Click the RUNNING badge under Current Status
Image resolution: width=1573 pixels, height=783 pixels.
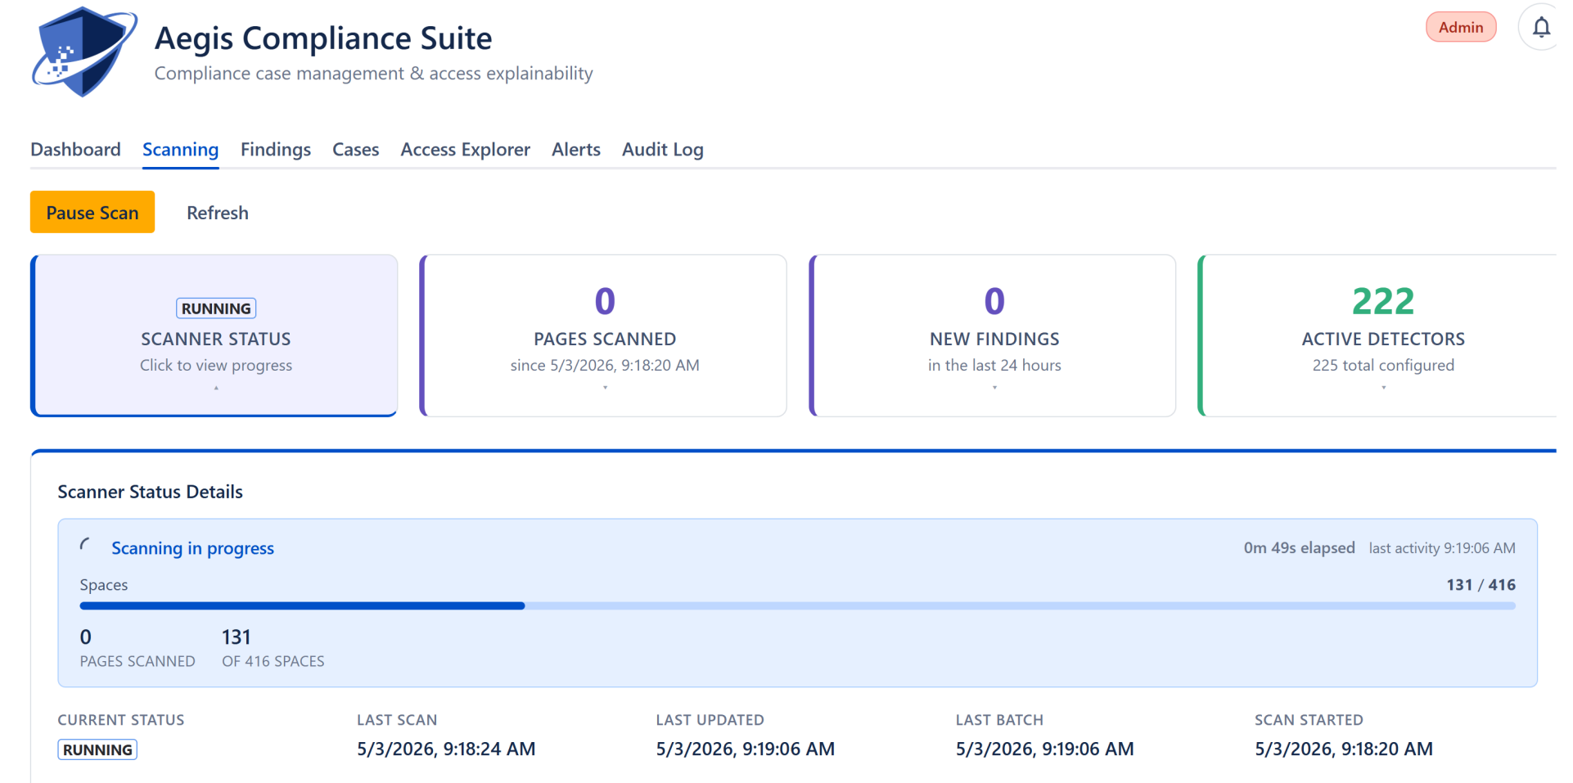tap(97, 749)
